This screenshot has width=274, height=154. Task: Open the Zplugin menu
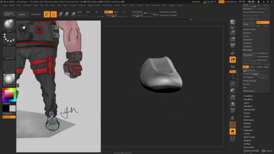click(x=172, y=5)
